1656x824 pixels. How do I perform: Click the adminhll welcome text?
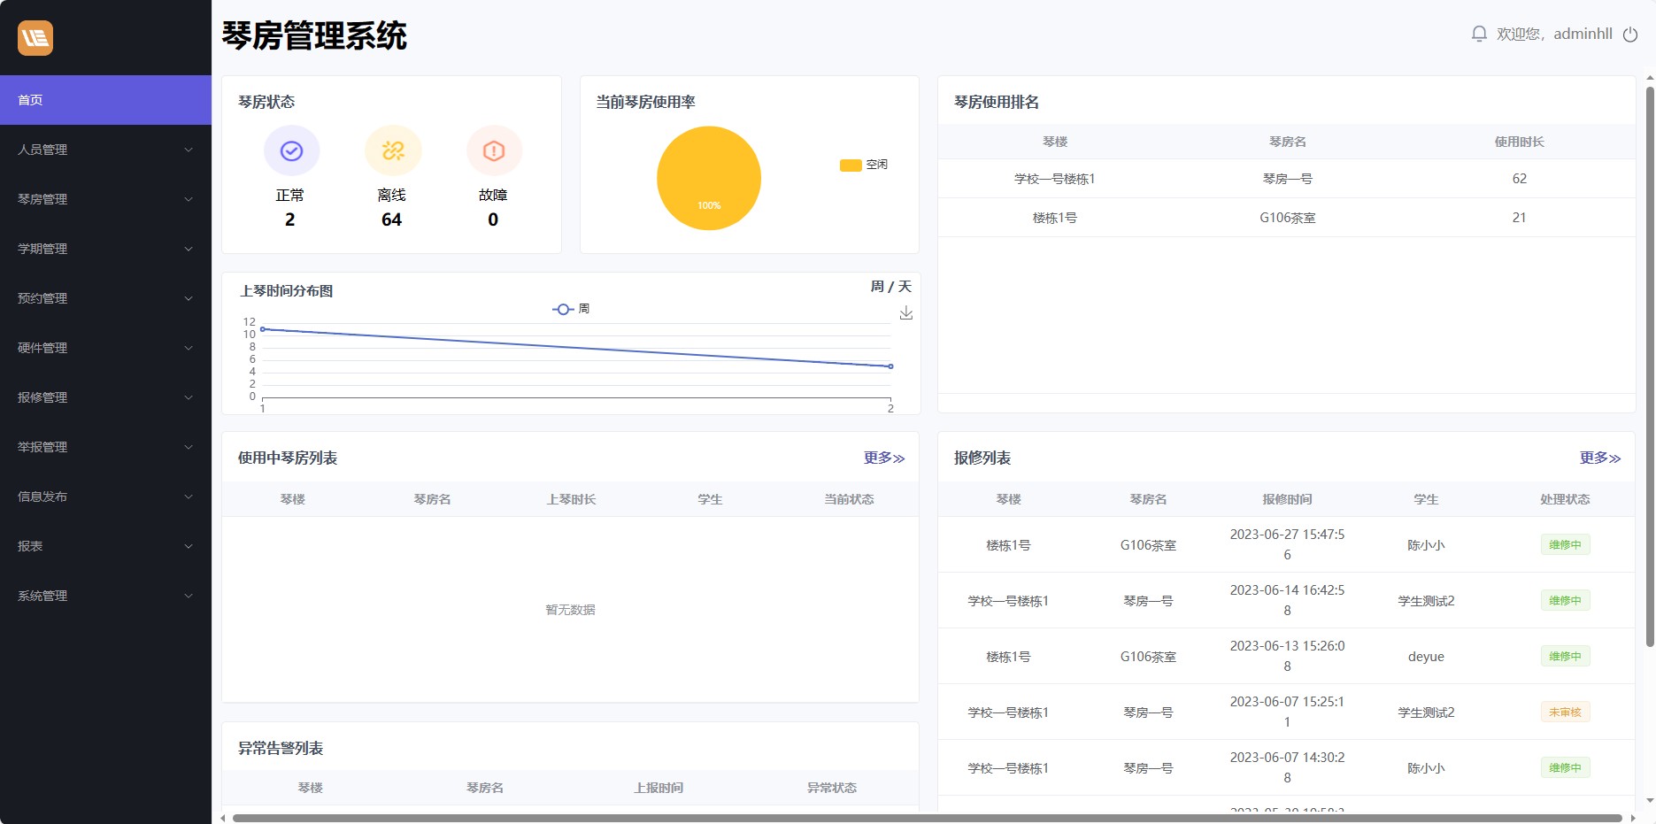(1554, 34)
